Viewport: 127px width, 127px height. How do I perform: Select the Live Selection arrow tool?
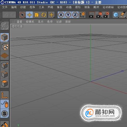pos(22,15)
